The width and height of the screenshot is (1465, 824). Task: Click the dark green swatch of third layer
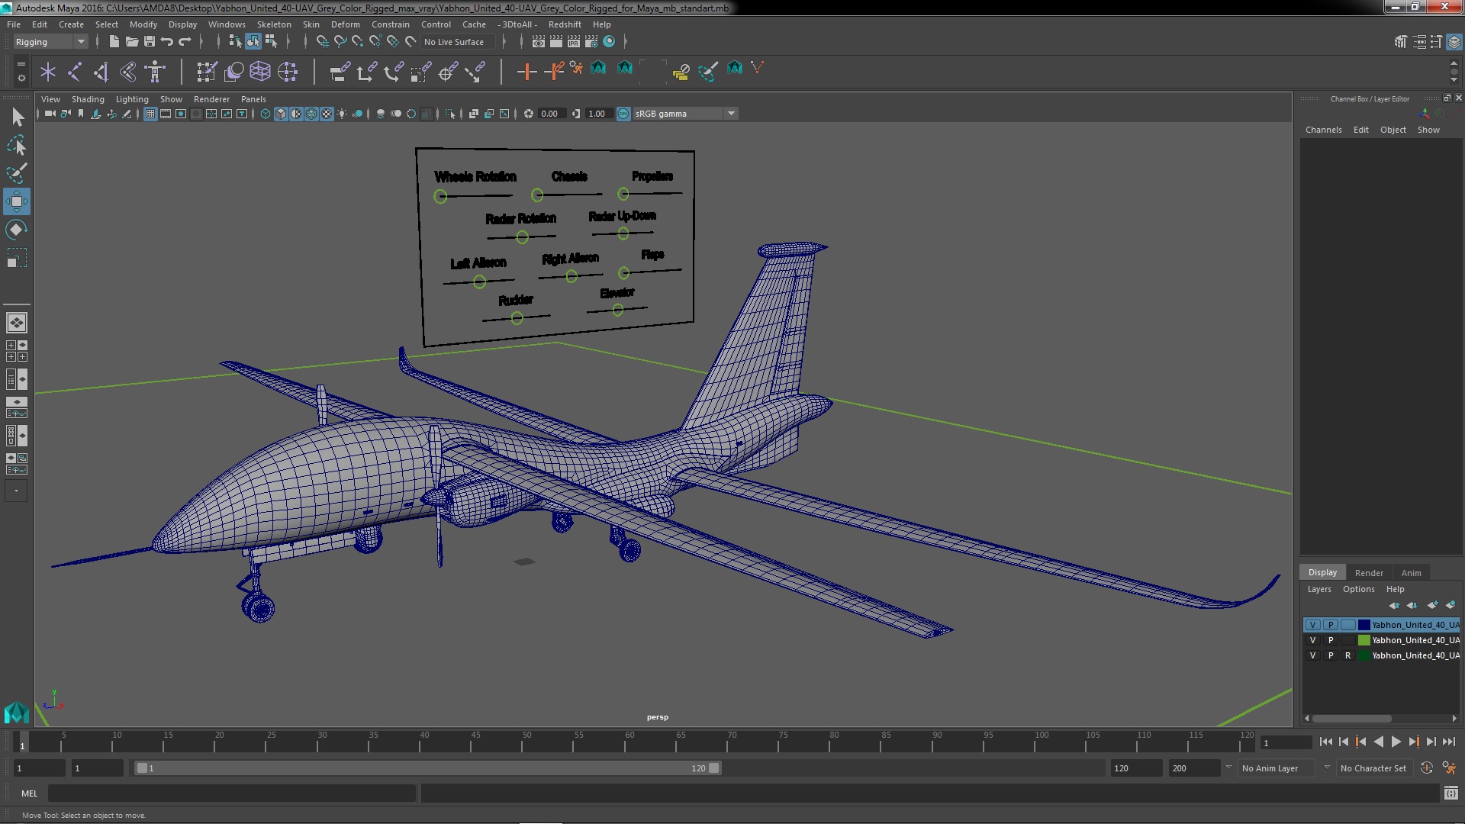pyautogui.click(x=1364, y=655)
